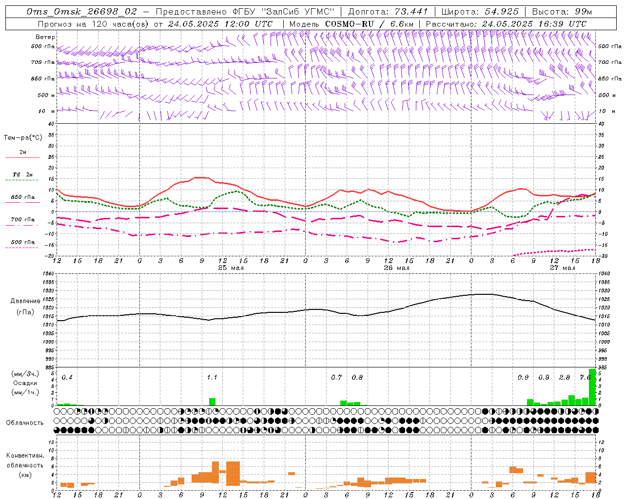Click the 0.8 precipitation total
Viewport: 624px width, 499px height.
pyautogui.click(x=357, y=378)
